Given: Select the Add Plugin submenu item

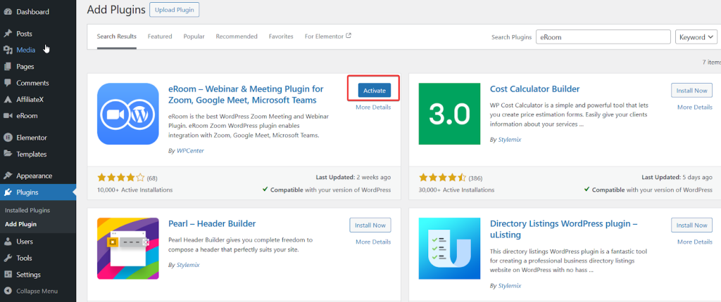Looking at the screenshot, I should coord(20,225).
